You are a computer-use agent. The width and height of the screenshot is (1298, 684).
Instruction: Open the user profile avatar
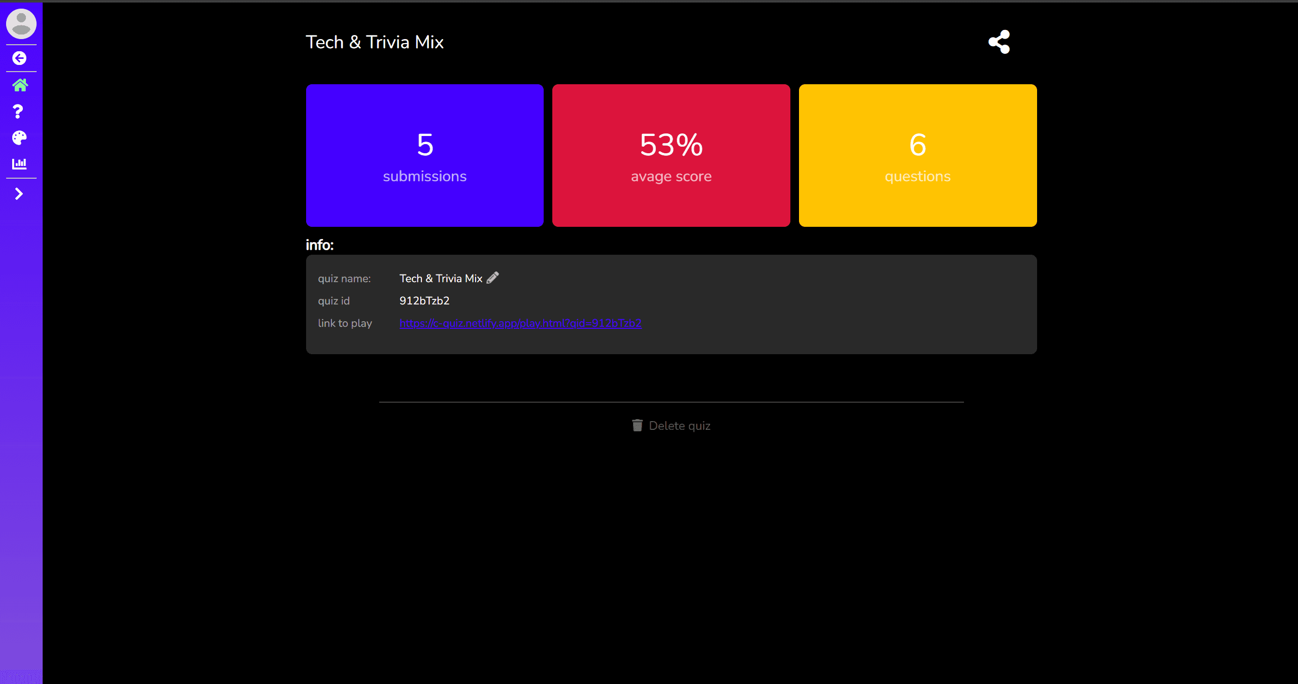point(21,23)
